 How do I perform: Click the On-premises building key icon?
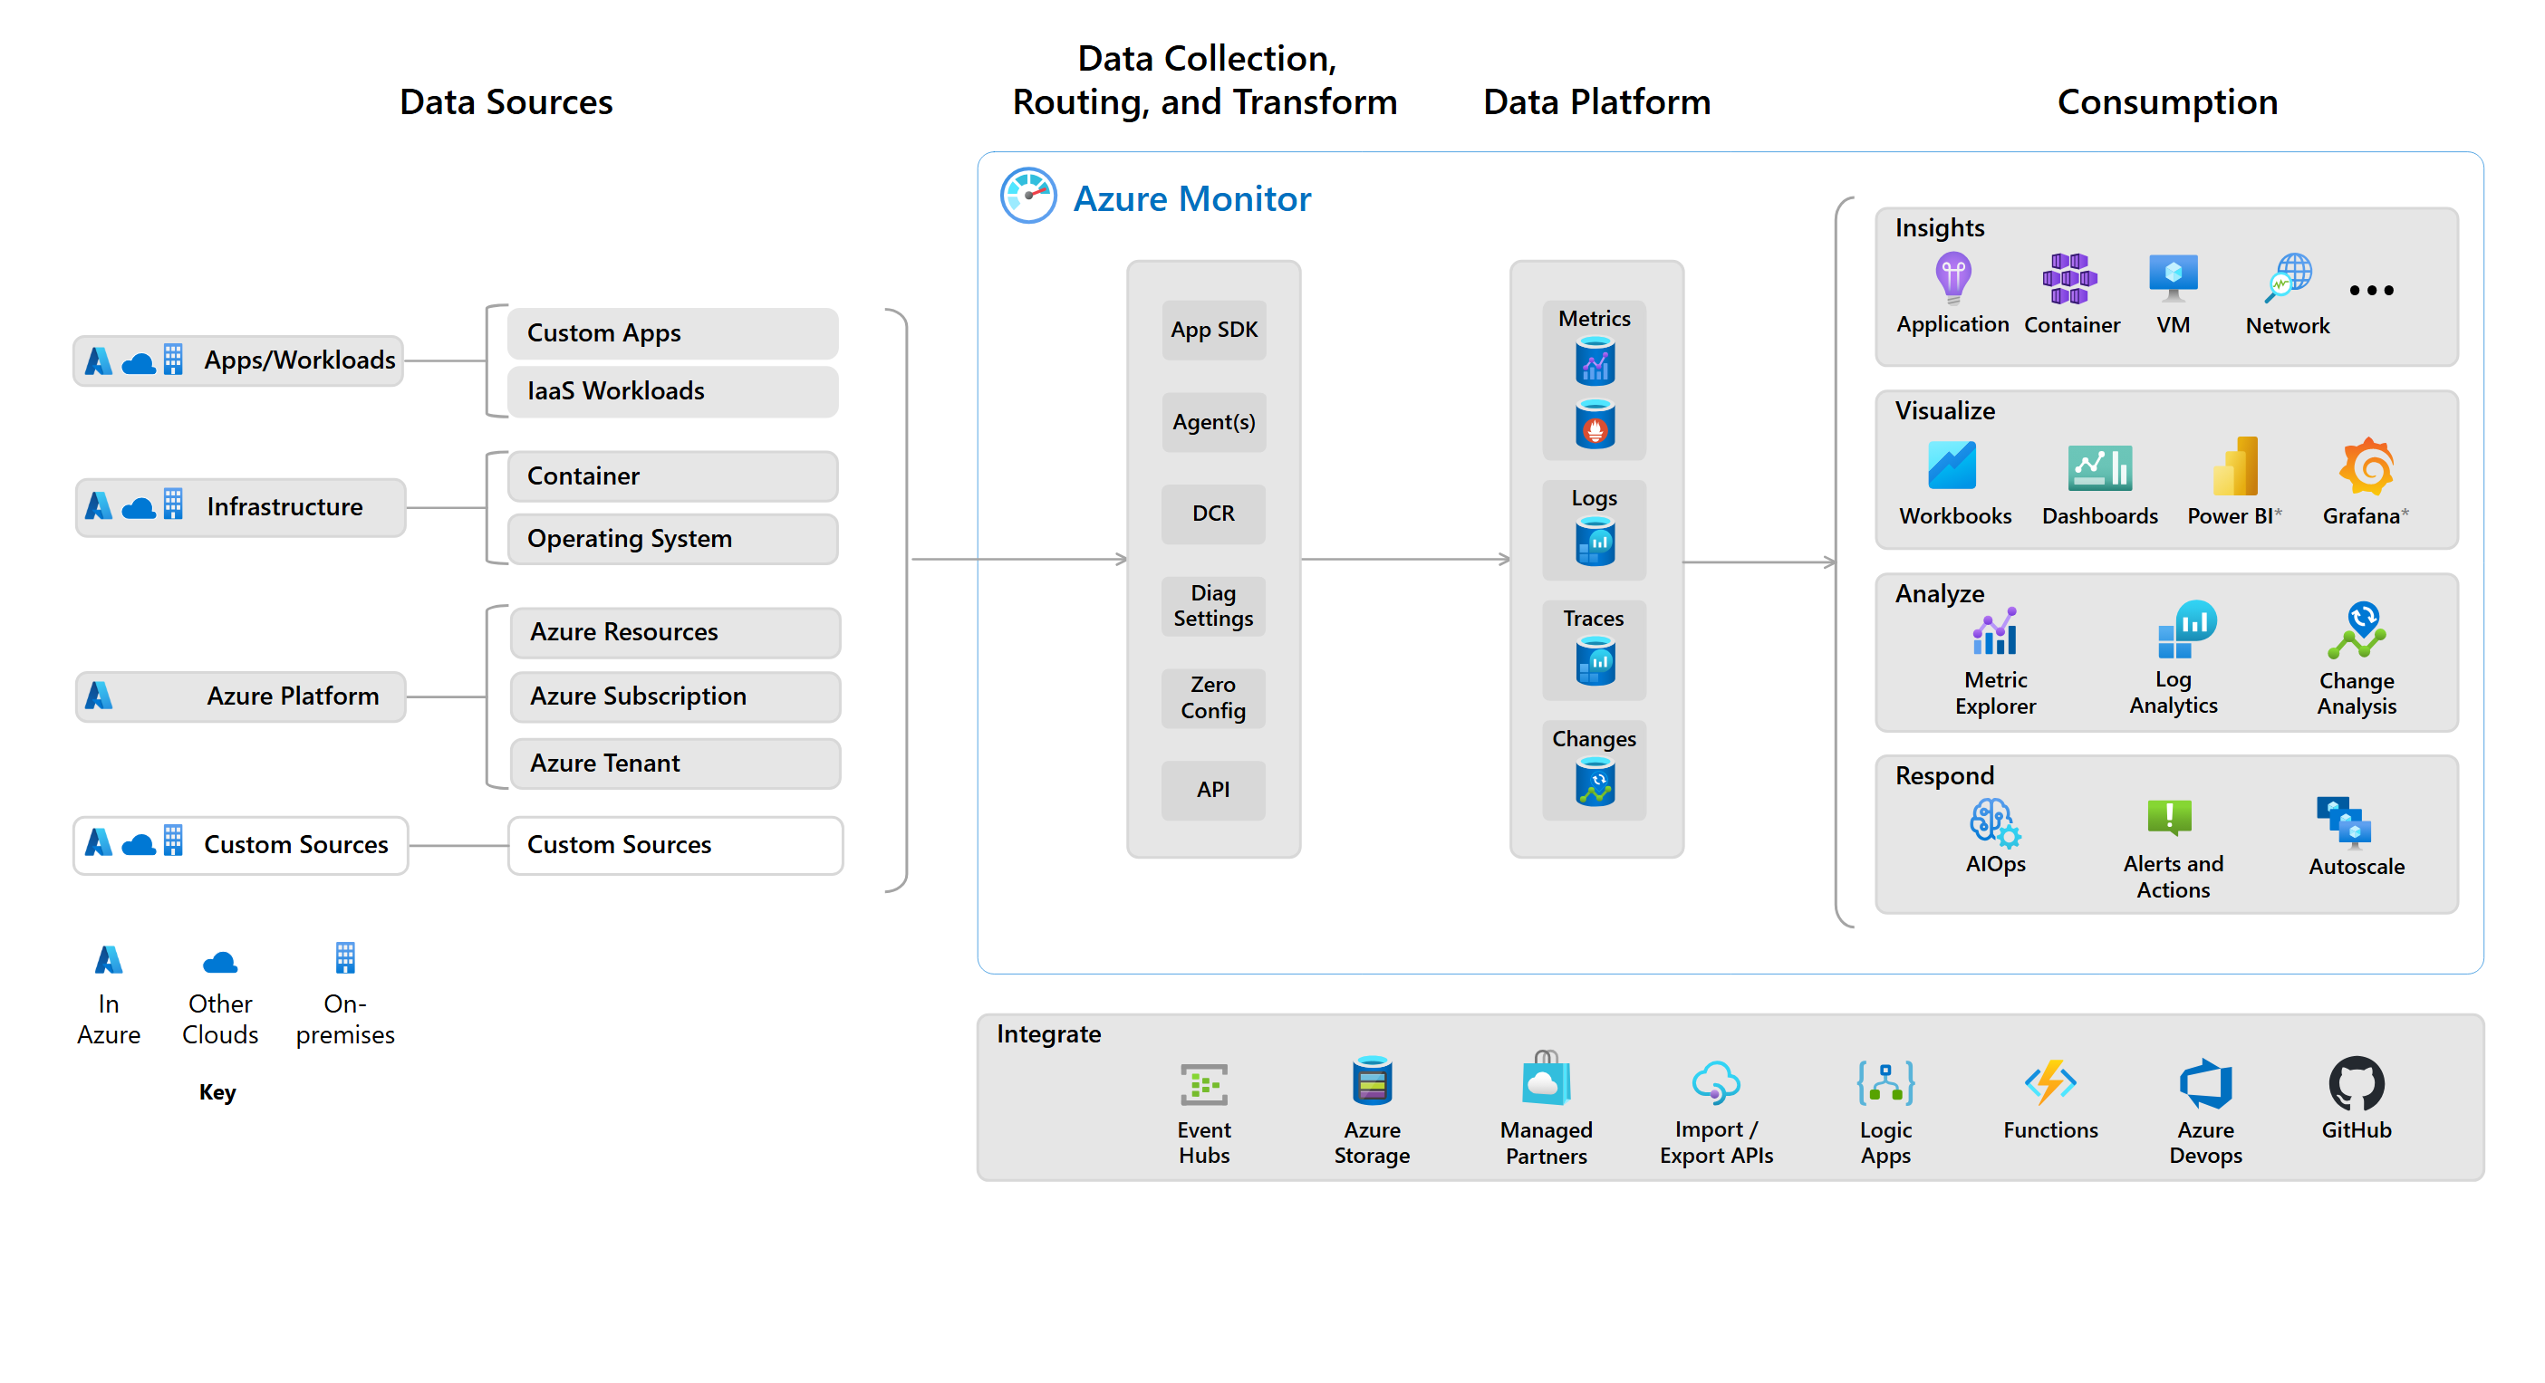(345, 958)
